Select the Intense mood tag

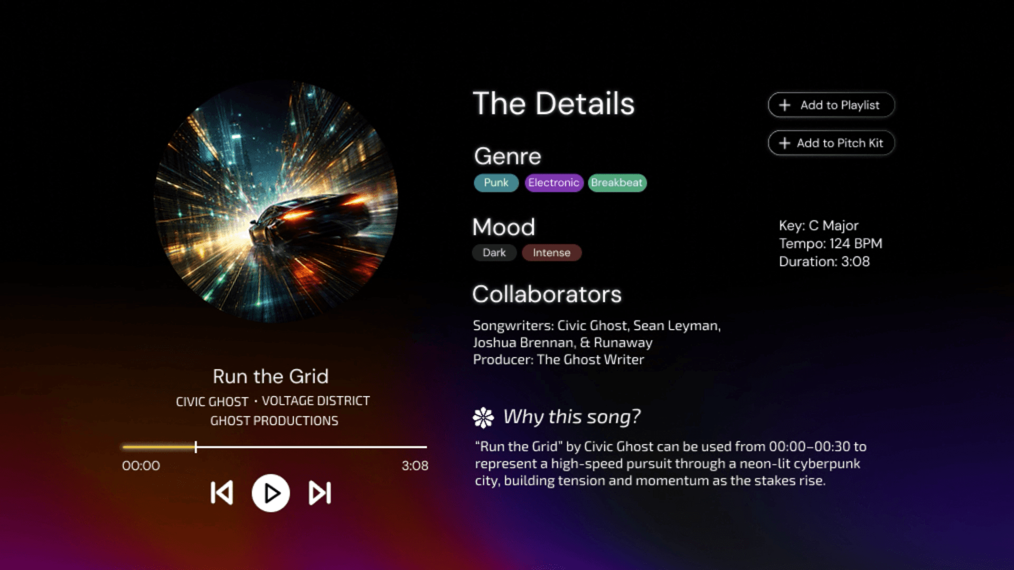tap(552, 253)
